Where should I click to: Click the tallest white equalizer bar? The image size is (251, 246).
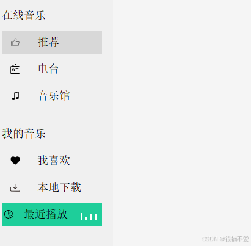click(82, 217)
